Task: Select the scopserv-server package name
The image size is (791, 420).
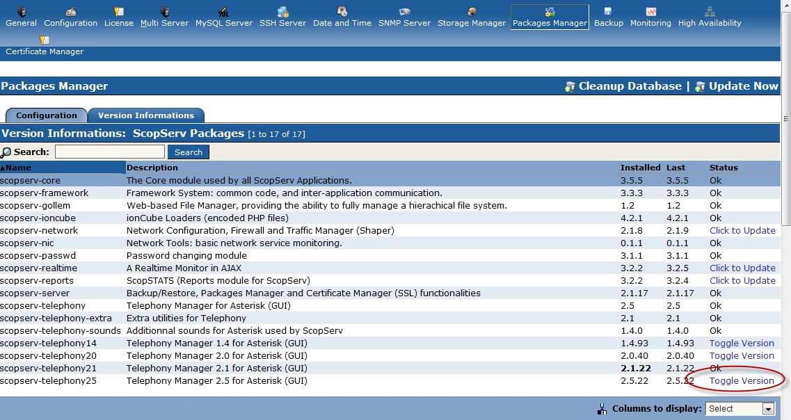Action: [x=35, y=293]
